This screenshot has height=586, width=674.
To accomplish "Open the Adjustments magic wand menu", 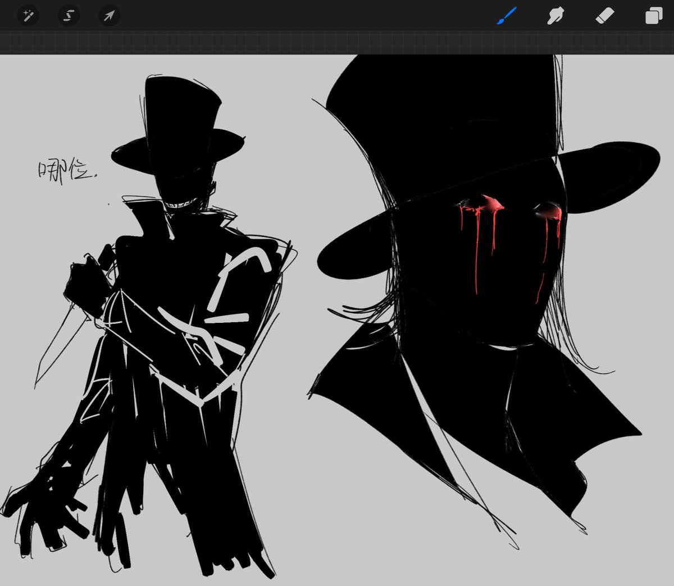I will click(28, 16).
